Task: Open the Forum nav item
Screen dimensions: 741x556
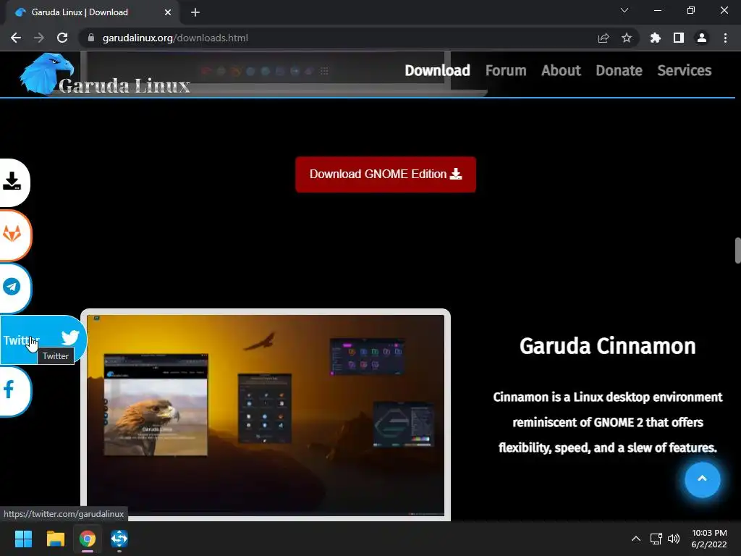Action: [506, 70]
